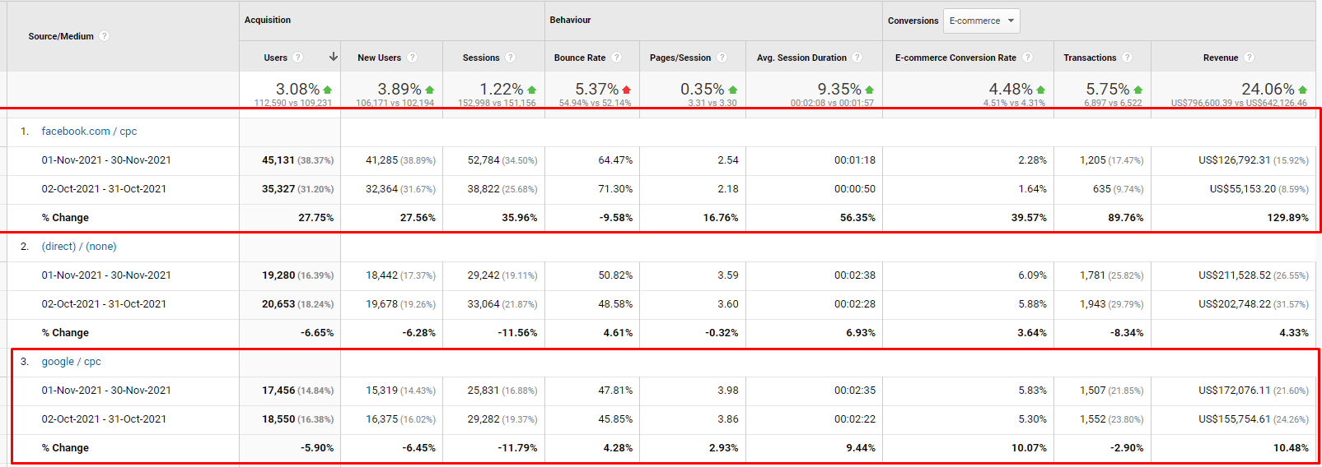
Task: Select the Conversions group label
Action: point(913,21)
